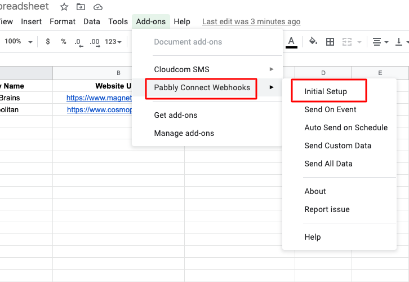This screenshot has width=409, height=282.
Task: Choose Get add-ons
Action: point(207,115)
